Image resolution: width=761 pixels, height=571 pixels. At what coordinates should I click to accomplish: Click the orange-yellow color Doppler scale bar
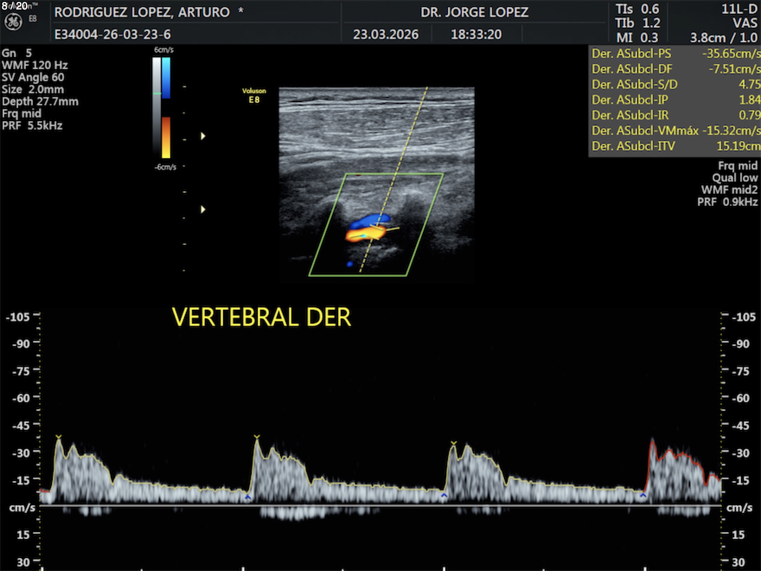pos(166,137)
